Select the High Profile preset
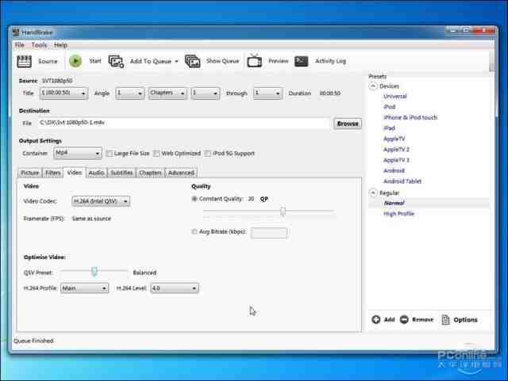This screenshot has height=381, width=508. click(398, 214)
